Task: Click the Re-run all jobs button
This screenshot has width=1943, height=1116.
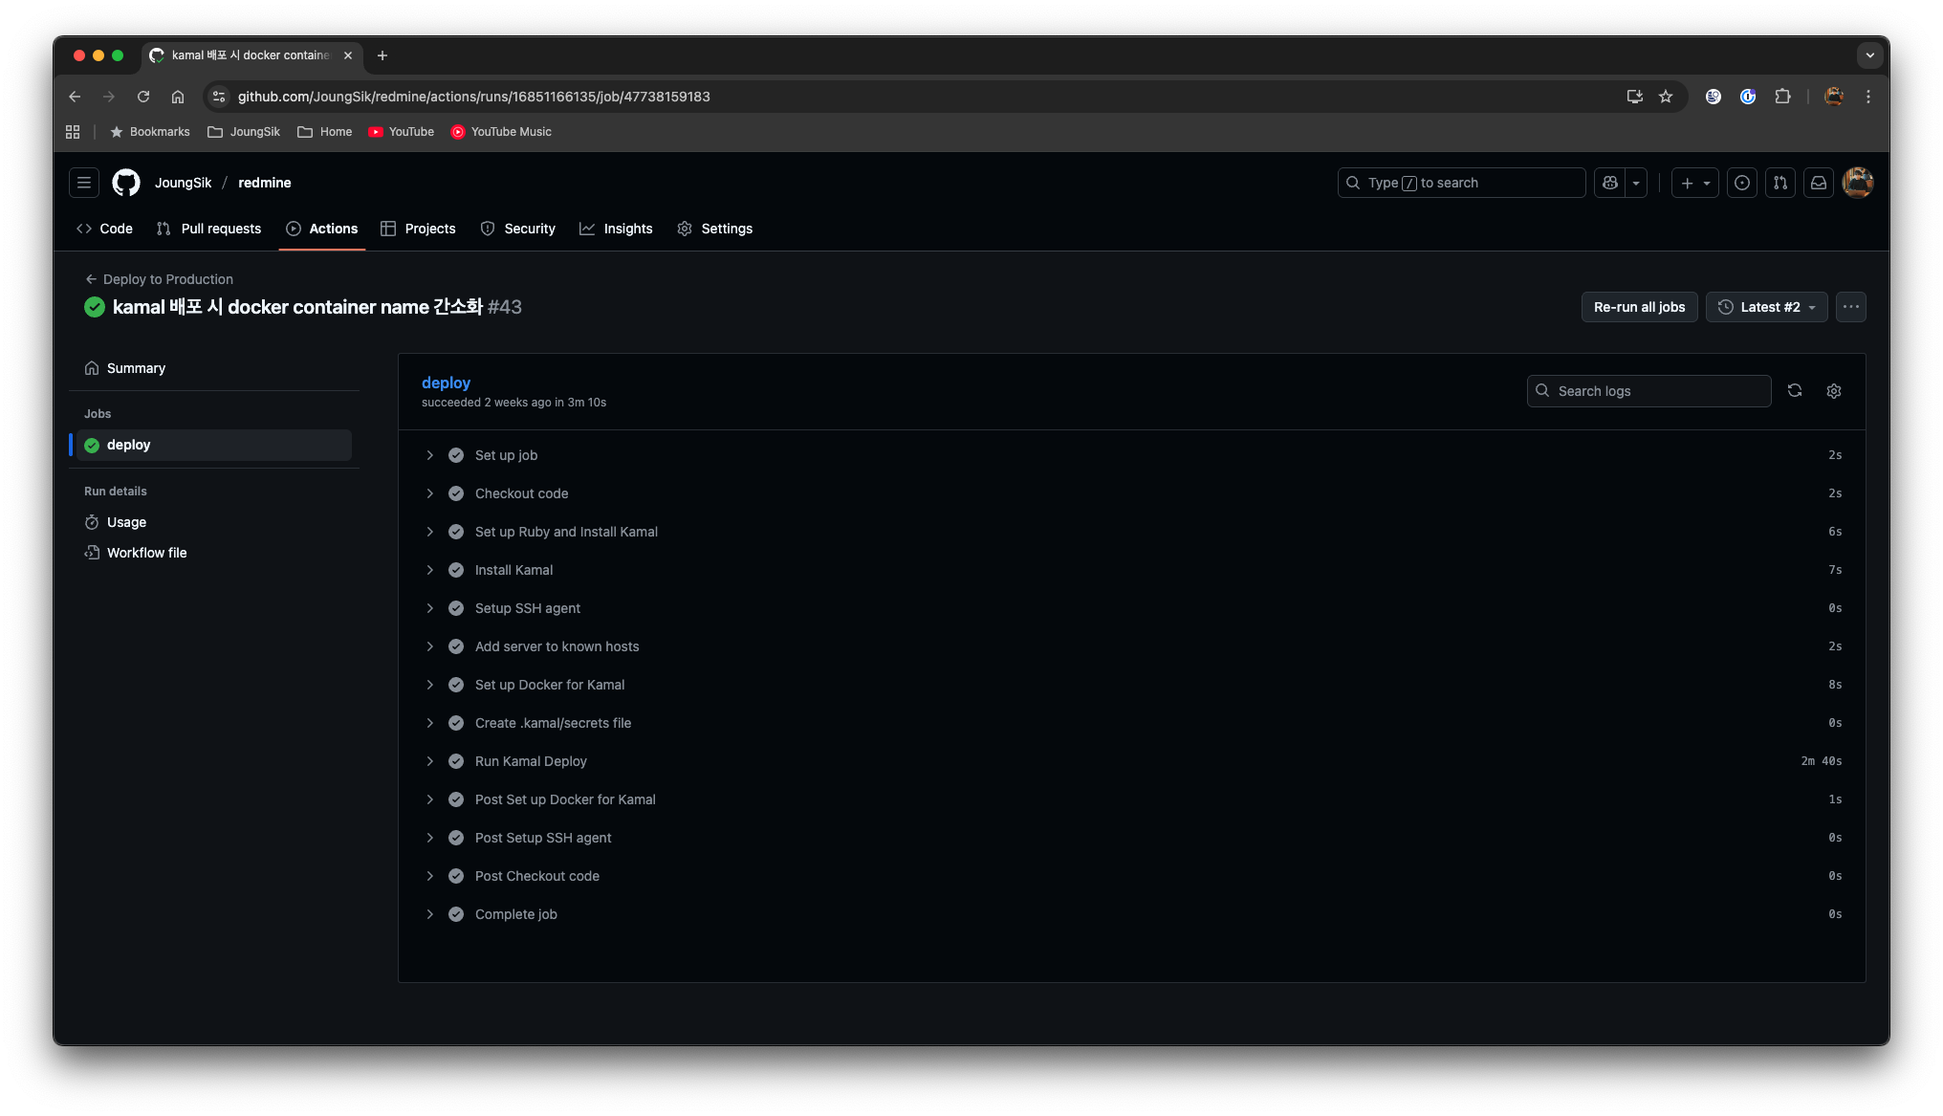Action: coord(1639,307)
